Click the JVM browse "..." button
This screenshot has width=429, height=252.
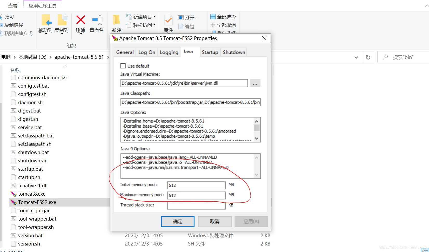(x=255, y=83)
